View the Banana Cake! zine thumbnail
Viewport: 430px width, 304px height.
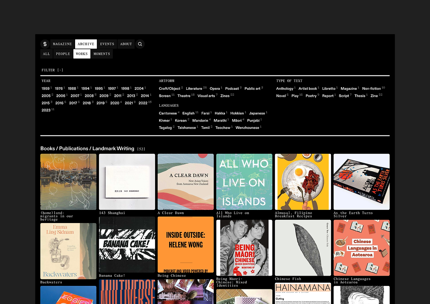coord(127,244)
